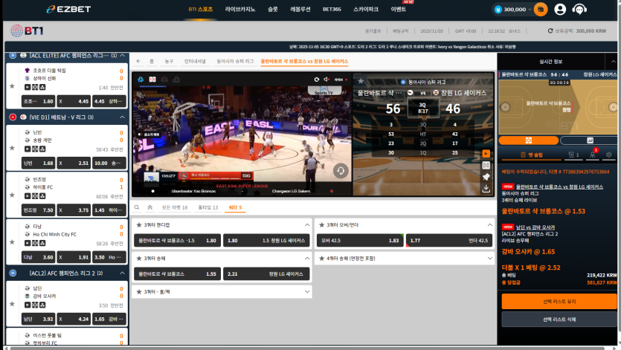This screenshot has width=621, height=350.
Task: Click the live video stream progress bar
Action: [240, 184]
